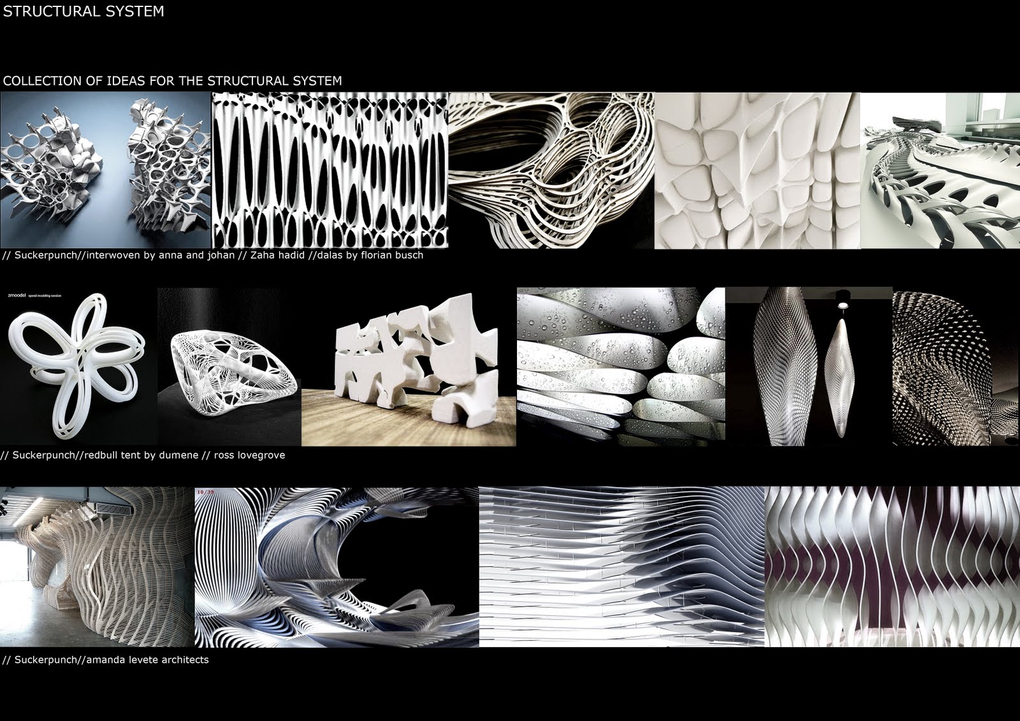Click the COLLECTION OF IDEAS heading
Screen dimensions: 1020x721
[x=173, y=80]
